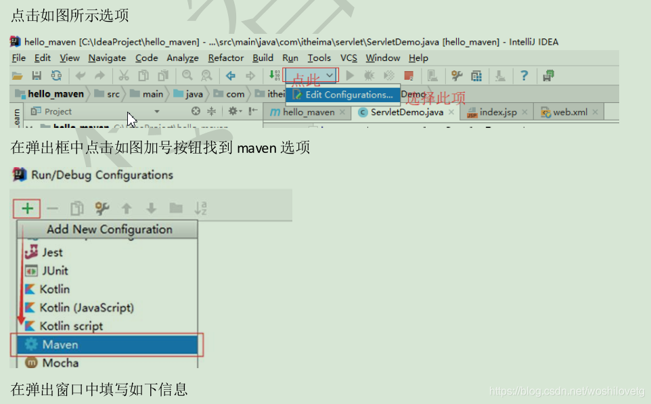Click the Undo arrow icon
This screenshot has width=651, height=404.
(x=80, y=76)
